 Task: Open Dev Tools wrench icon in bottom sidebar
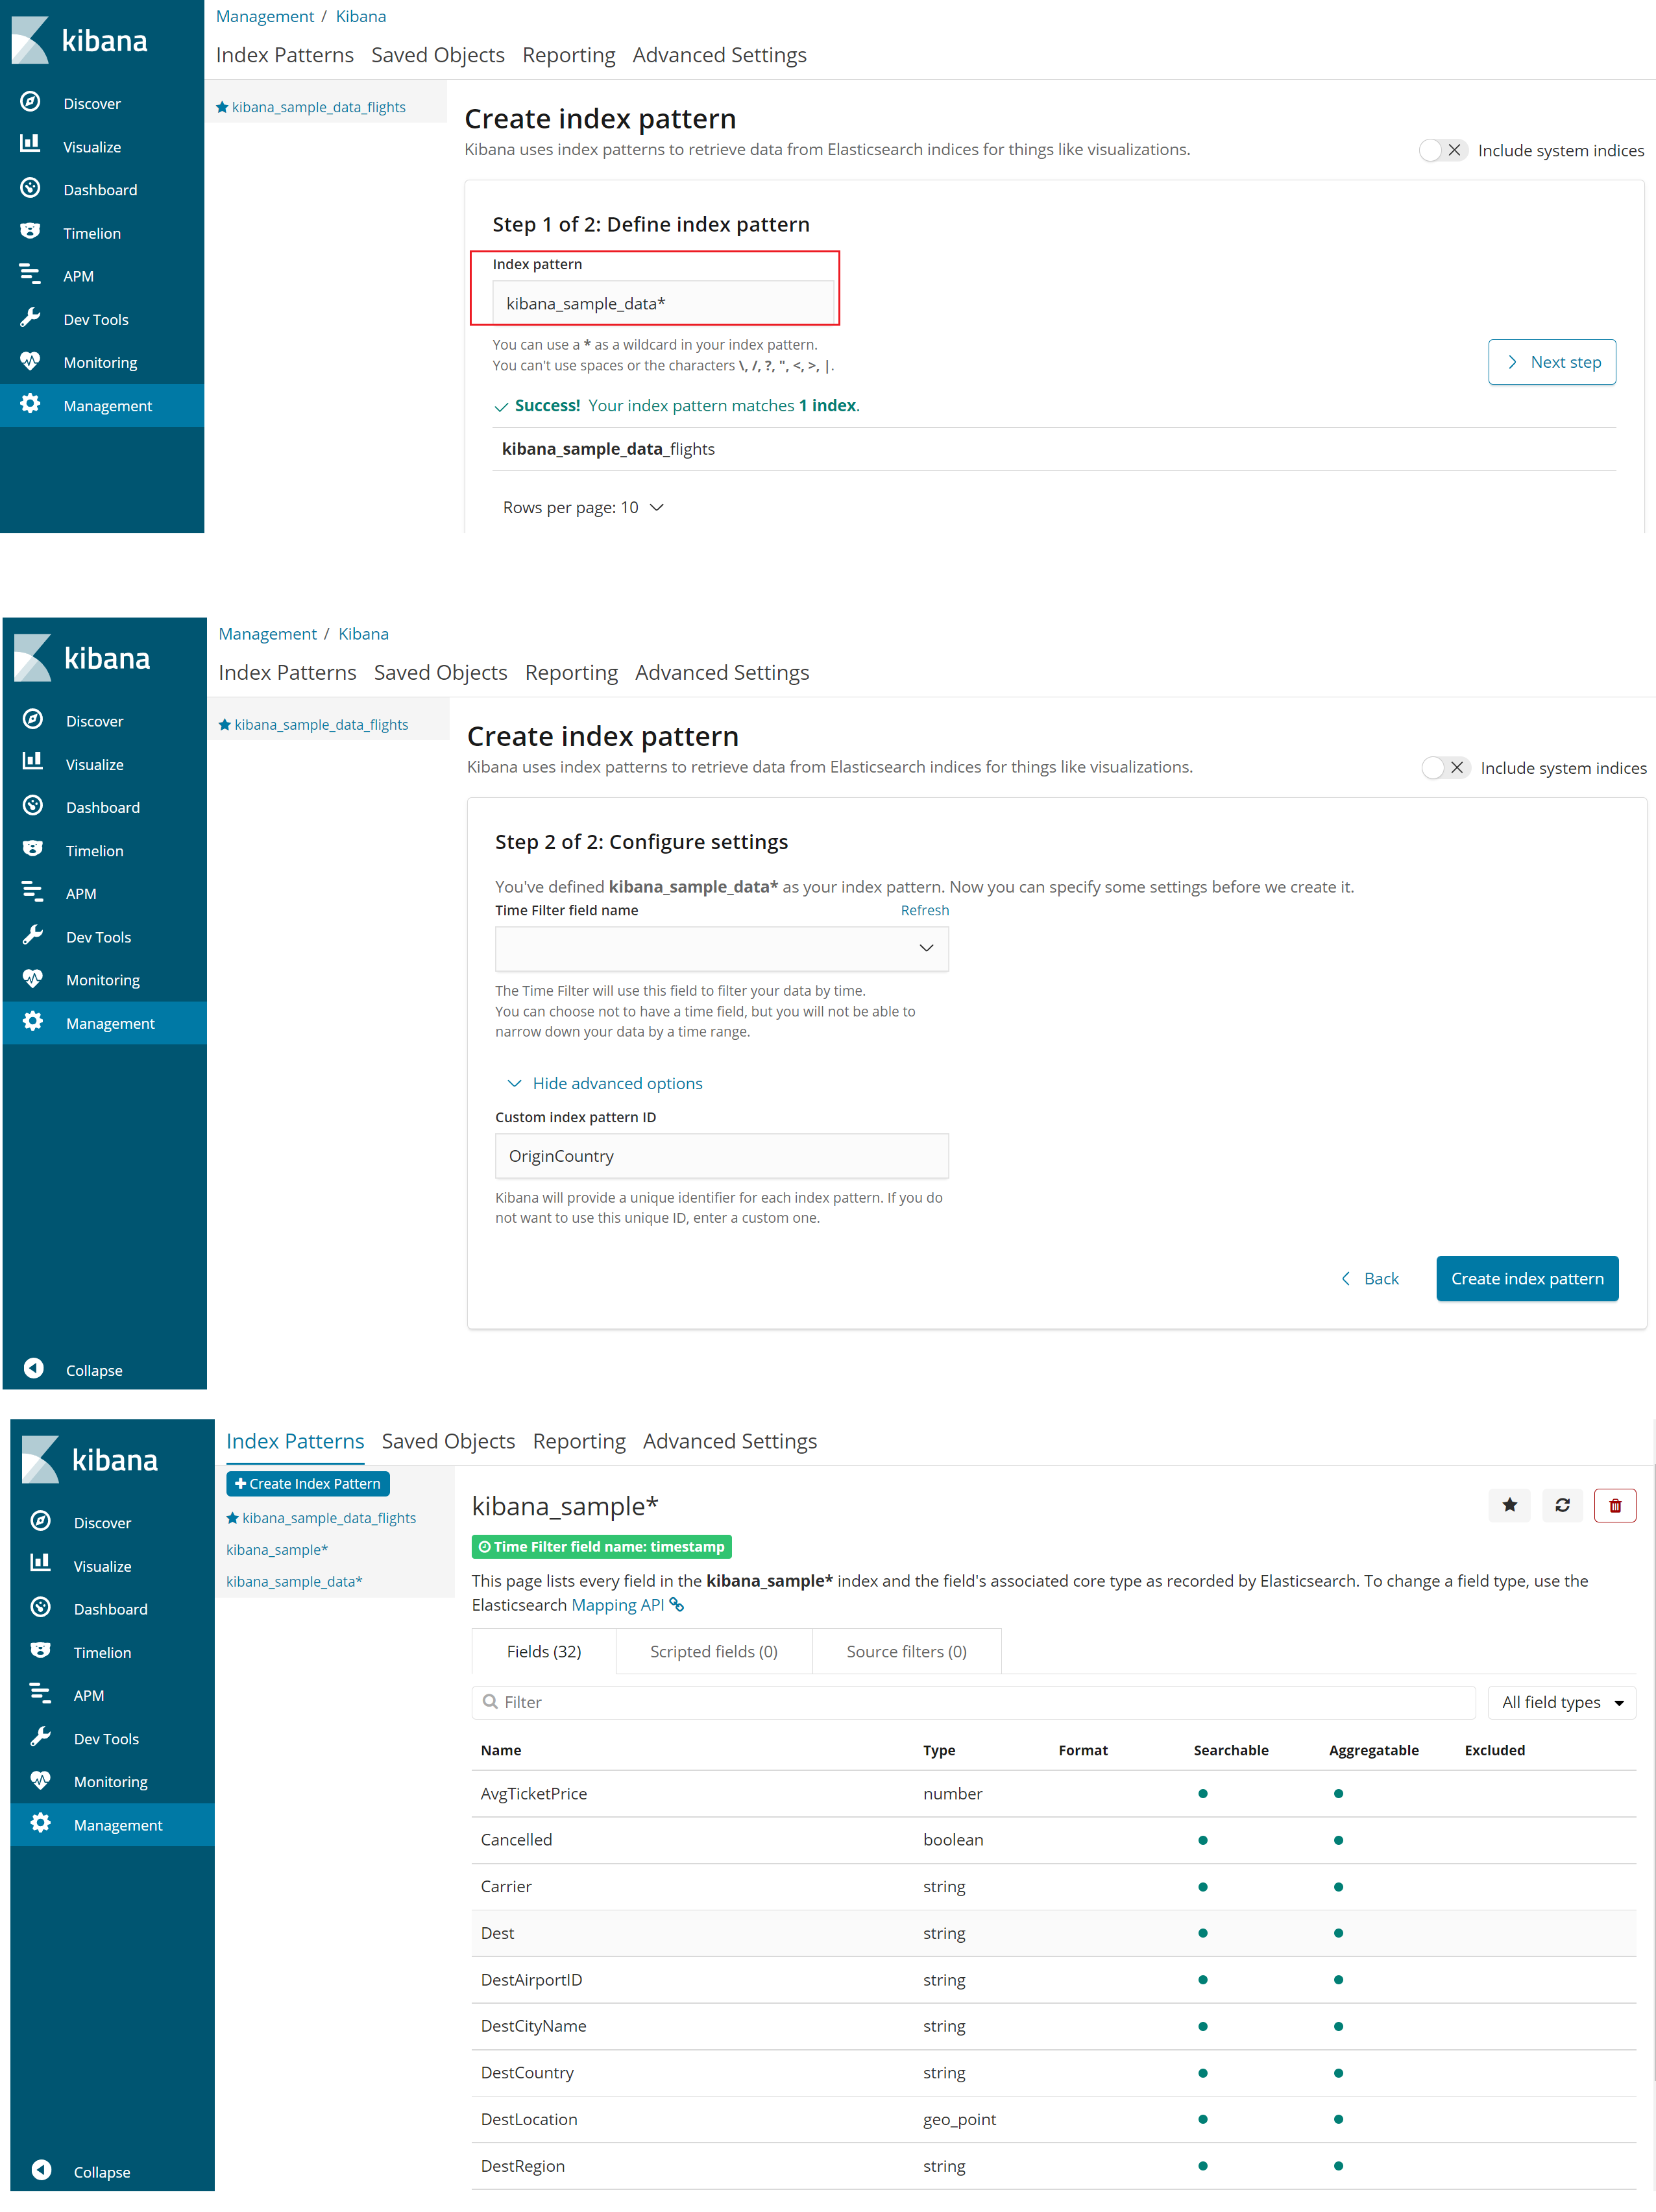pyautogui.click(x=41, y=1737)
